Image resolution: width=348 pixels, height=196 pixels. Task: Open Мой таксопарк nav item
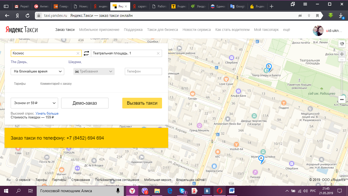click(266, 30)
